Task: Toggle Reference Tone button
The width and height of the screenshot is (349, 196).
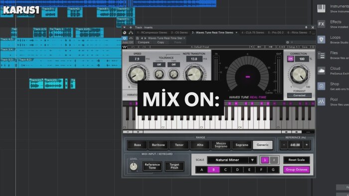Action: [x=152, y=166]
